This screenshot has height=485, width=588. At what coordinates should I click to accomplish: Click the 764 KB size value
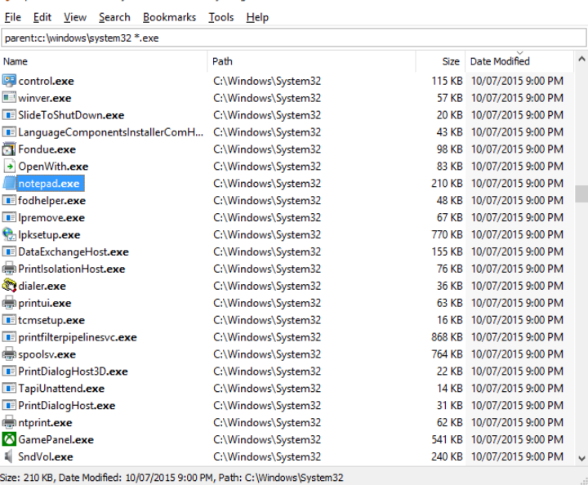(447, 354)
